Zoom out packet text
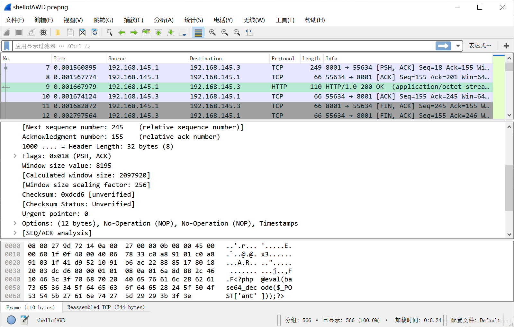The height and width of the screenshot is (327, 514). pyautogui.click(x=225, y=32)
